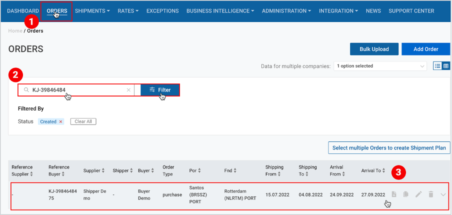Sort by Reference Buyer column
452x215 pixels.
(63, 174)
